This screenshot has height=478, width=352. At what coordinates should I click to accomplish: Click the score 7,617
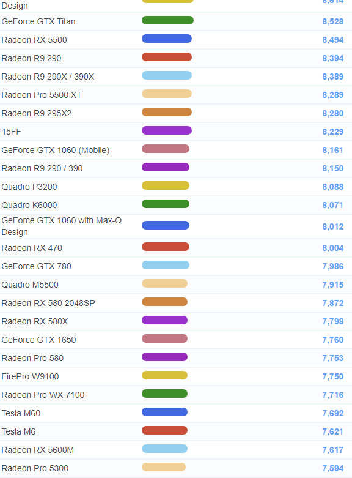[333, 450]
